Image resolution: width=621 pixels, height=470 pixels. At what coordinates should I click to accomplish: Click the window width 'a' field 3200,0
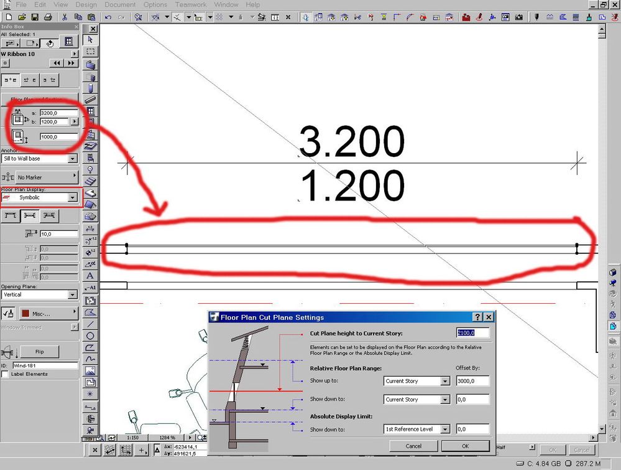58,113
